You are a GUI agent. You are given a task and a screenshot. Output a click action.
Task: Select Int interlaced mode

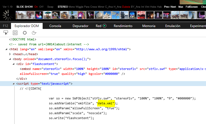142,7
